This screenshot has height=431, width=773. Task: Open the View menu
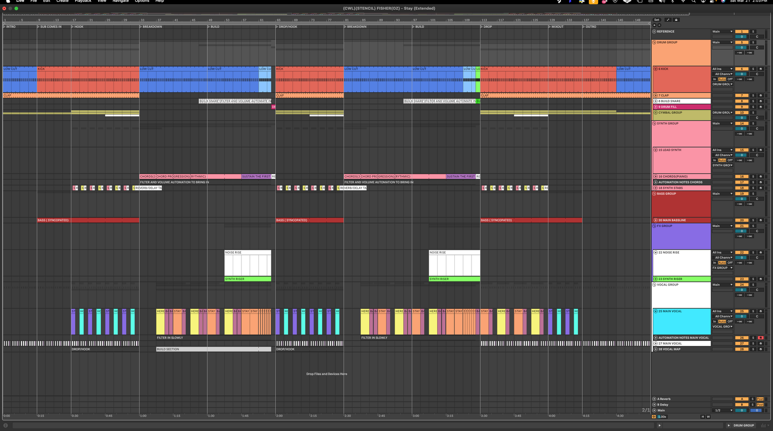[102, 1]
